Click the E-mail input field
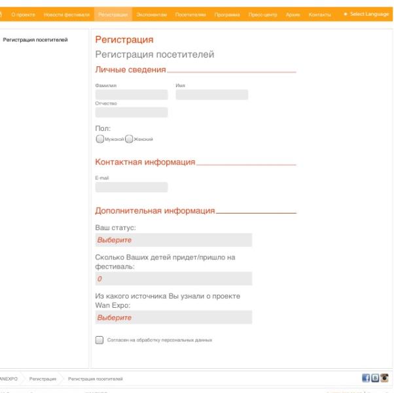This screenshot has width=394, height=393. click(132, 187)
